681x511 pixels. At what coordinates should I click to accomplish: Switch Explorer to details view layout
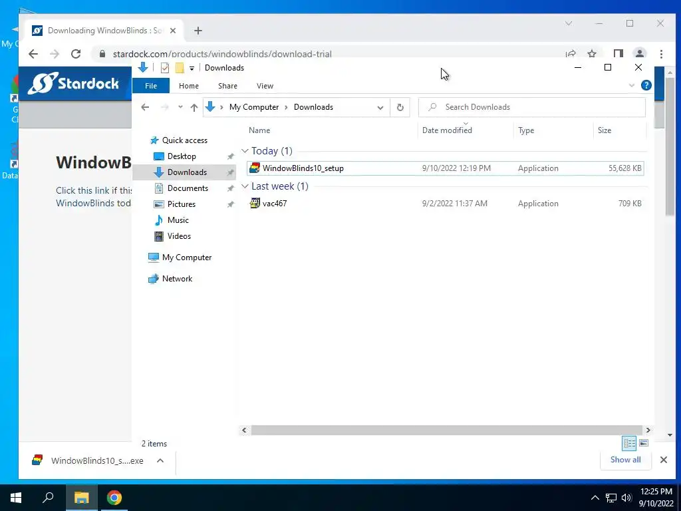point(629,443)
